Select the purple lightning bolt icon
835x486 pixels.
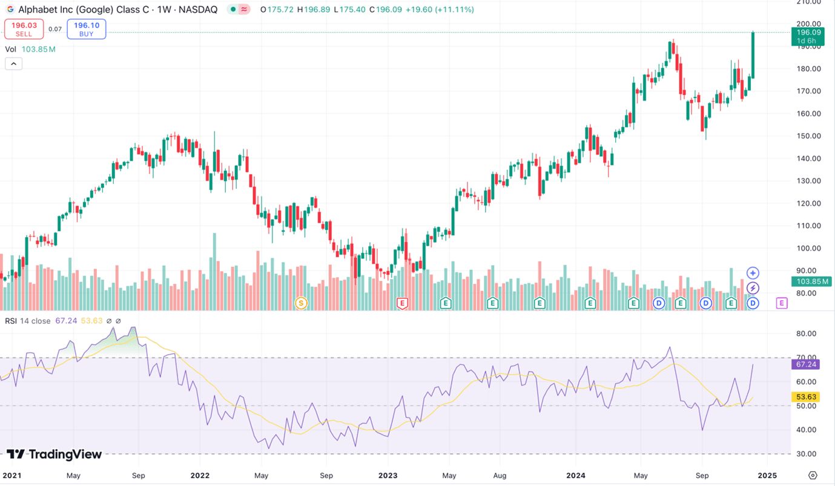pyautogui.click(x=753, y=288)
